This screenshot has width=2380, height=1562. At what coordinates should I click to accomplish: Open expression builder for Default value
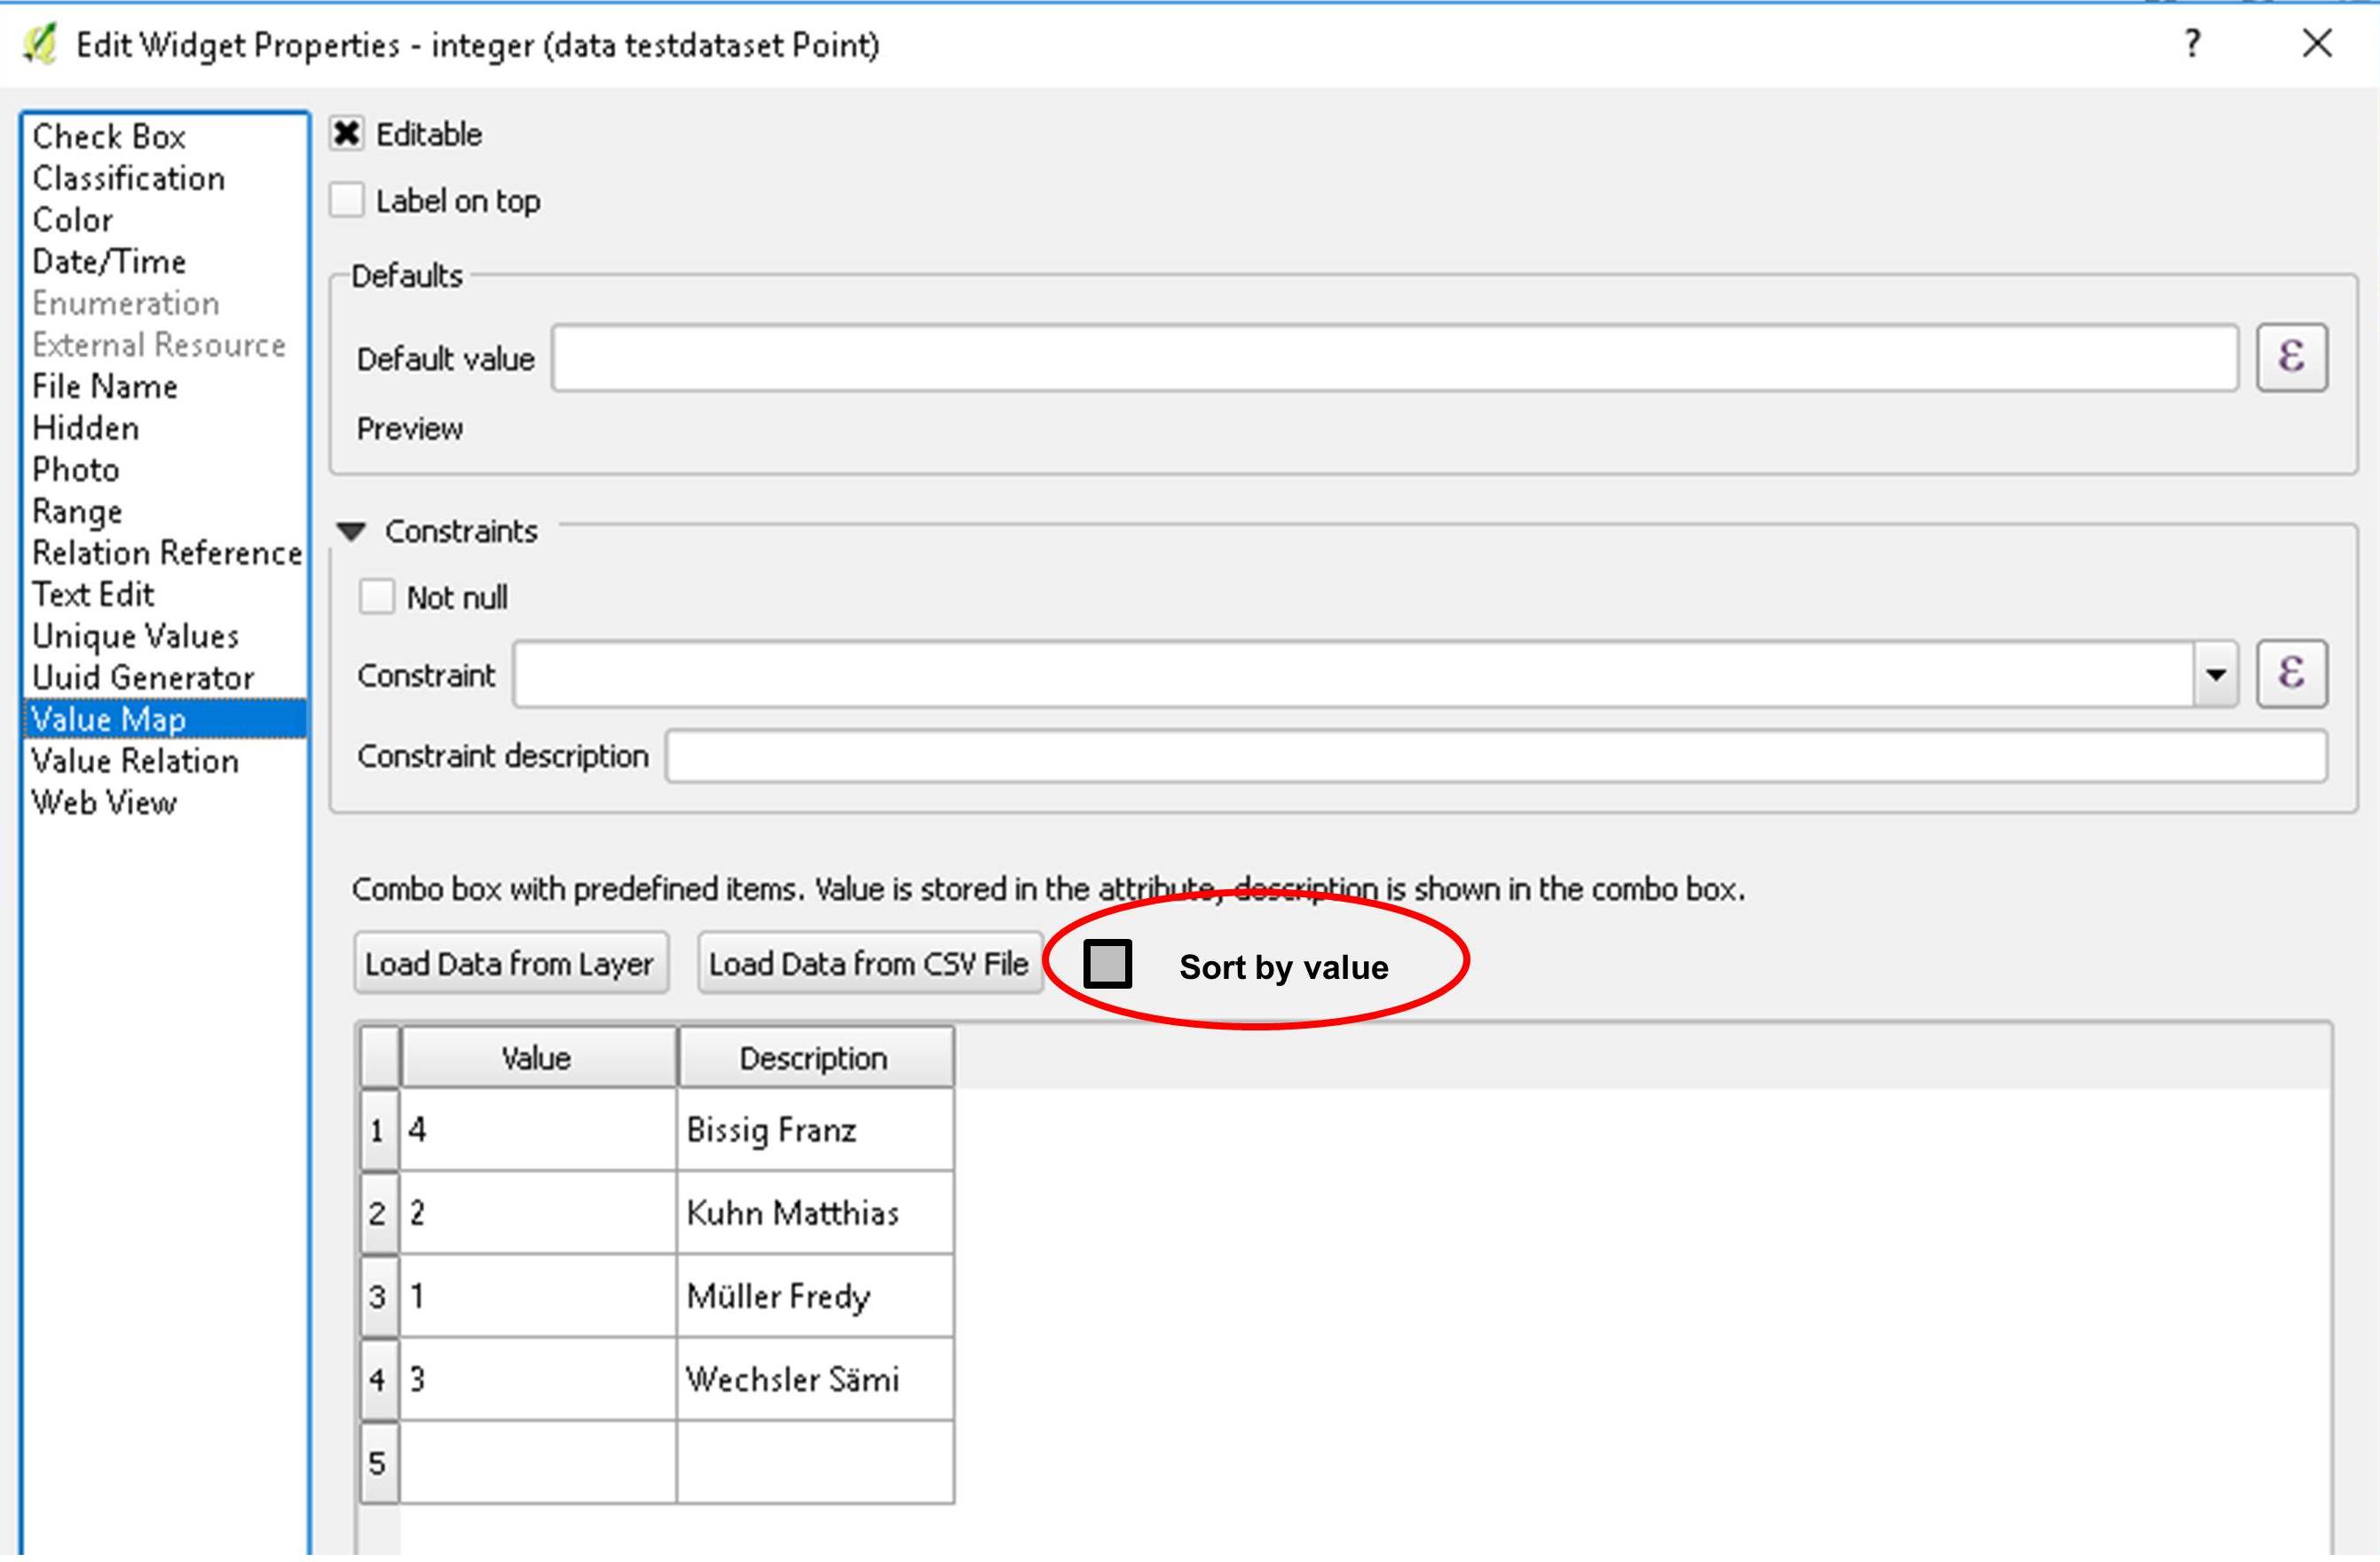tap(2292, 357)
